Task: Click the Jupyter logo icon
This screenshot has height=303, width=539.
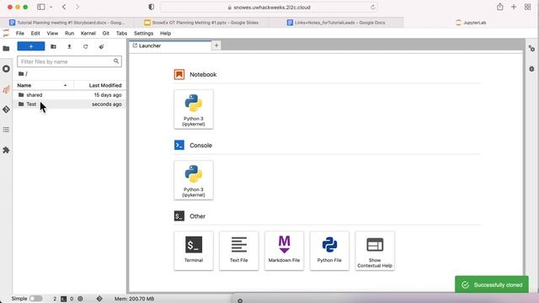Action: point(6,34)
